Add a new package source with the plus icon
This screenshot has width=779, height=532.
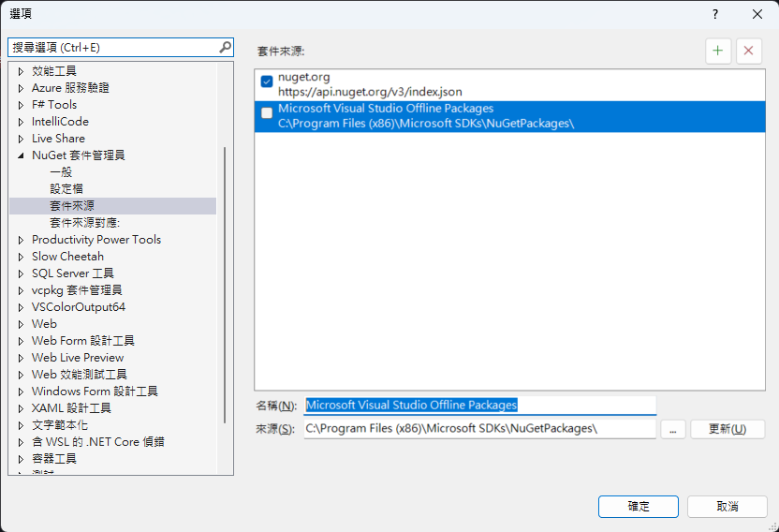coord(718,51)
